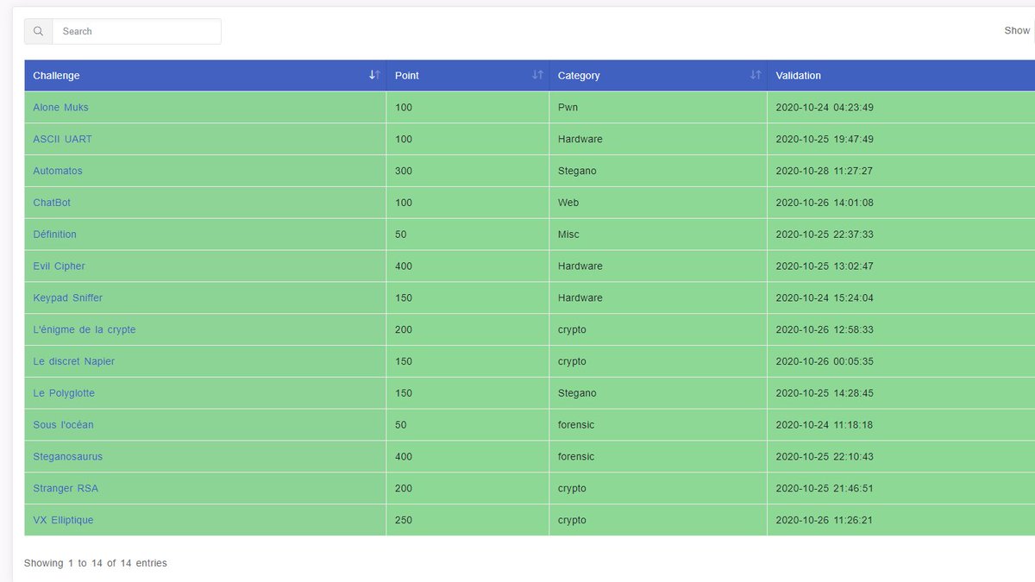The height and width of the screenshot is (582, 1035).
Task: Select validation date 2020-10-24 04:23:49
Action: pos(825,108)
